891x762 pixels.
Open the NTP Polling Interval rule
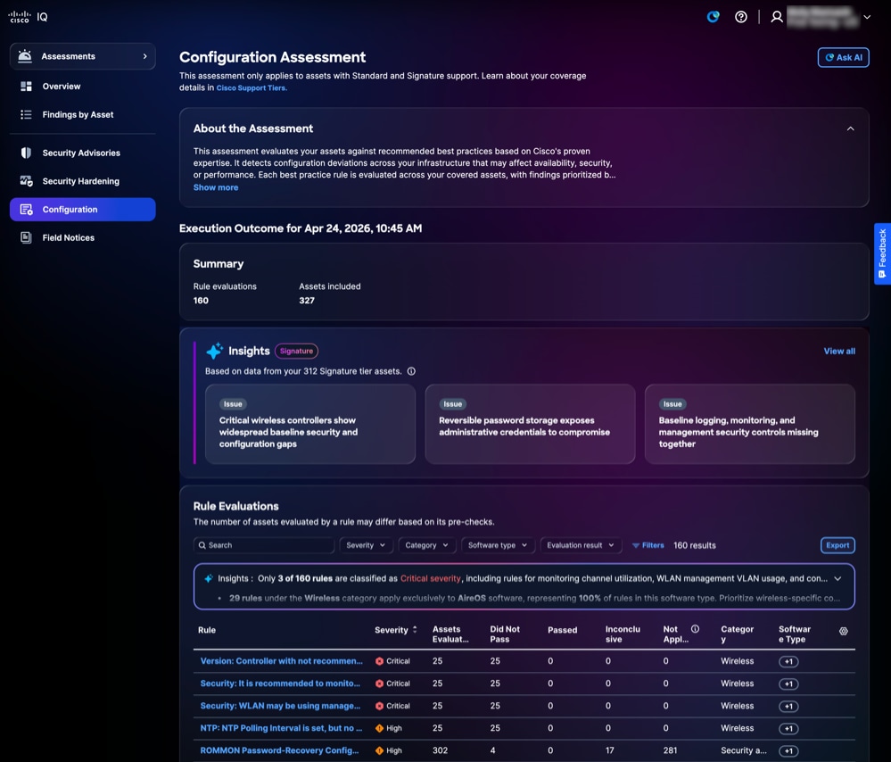point(281,728)
